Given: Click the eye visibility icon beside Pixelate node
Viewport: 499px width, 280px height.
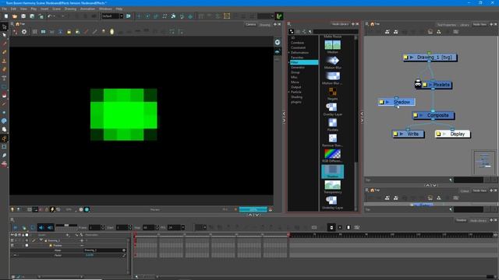Looking at the screenshot, I should pos(418,84).
